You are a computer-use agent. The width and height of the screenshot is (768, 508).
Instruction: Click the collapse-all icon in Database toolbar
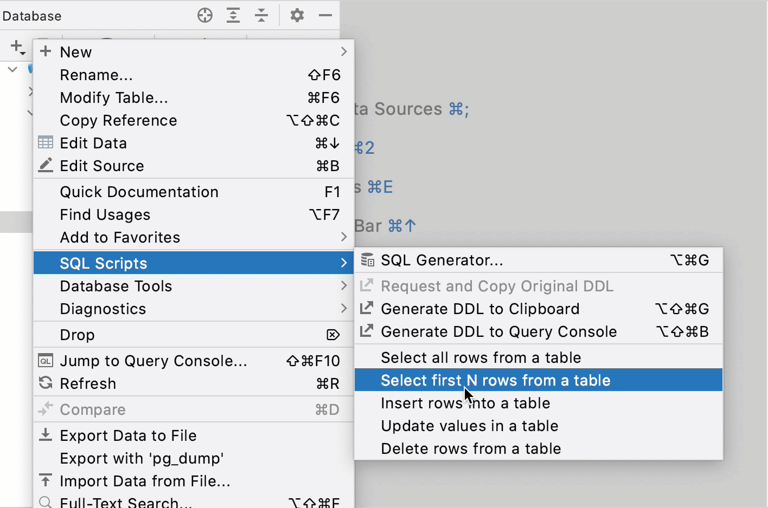click(261, 15)
